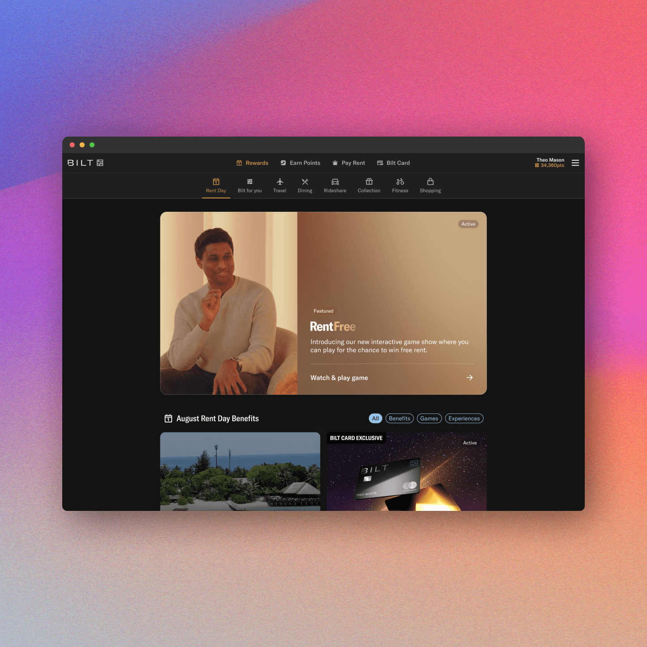Open the Bilt Card section
This screenshot has height=647, width=647.
(x=394, y=163)
